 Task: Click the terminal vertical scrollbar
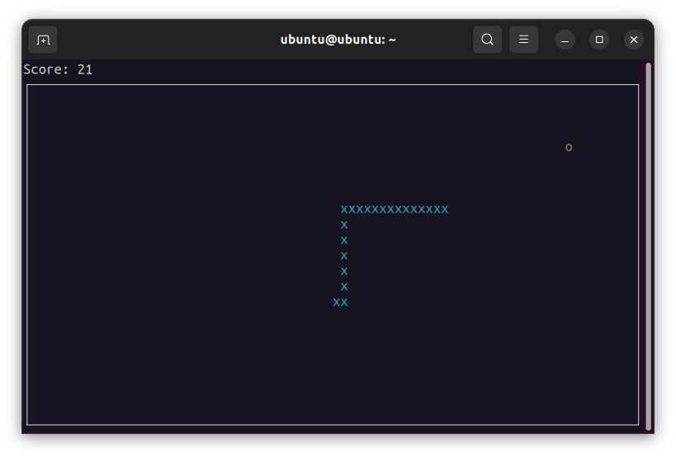click(648, 247)
